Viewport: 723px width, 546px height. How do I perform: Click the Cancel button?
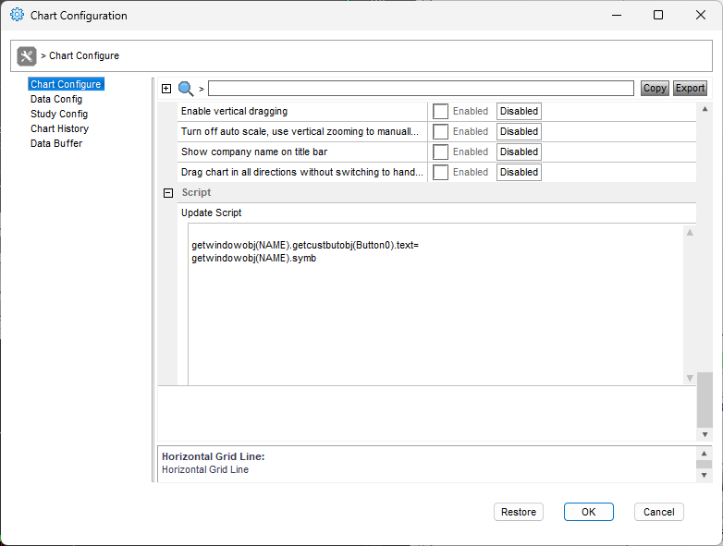pos(658,512)
